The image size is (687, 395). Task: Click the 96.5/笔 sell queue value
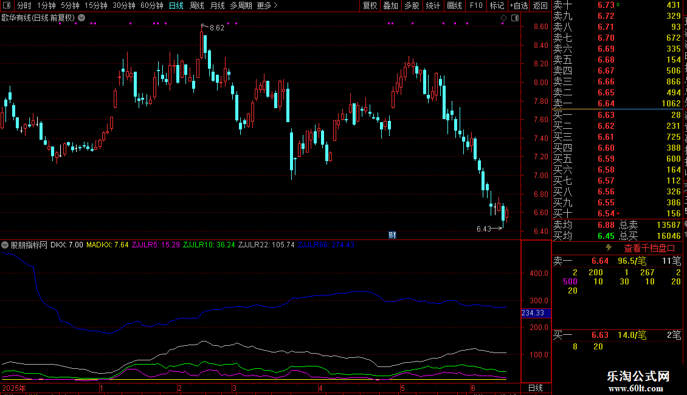click(632, 261)
